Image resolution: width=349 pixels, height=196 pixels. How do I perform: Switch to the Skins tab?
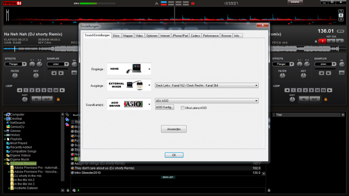point(116,35)
